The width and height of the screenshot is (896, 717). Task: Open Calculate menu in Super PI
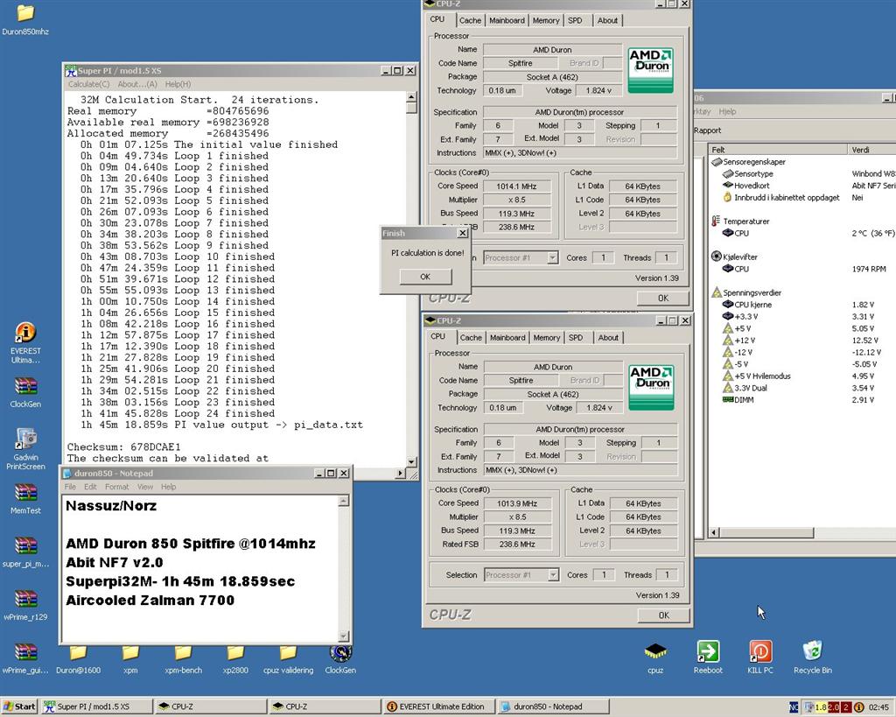point(88,84)
